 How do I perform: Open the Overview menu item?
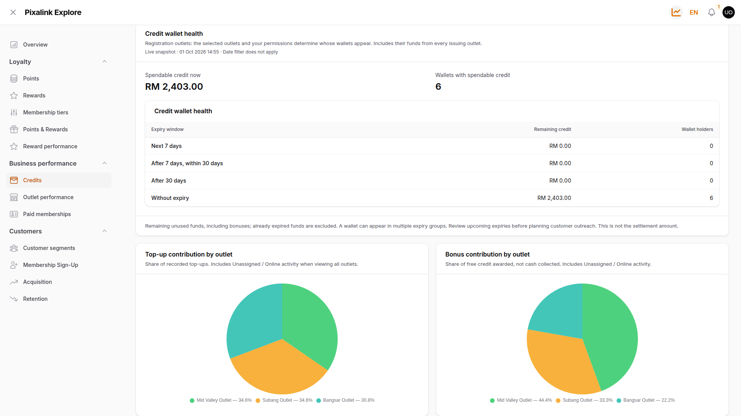point(59,45)
